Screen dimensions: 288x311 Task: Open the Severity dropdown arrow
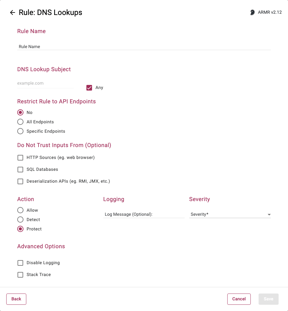pos(269,215)
